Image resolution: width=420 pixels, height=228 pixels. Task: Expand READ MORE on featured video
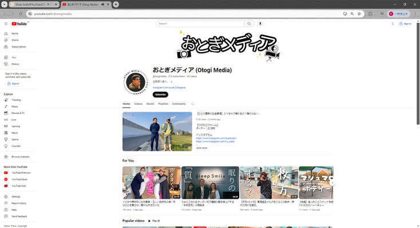pos(201,148)
